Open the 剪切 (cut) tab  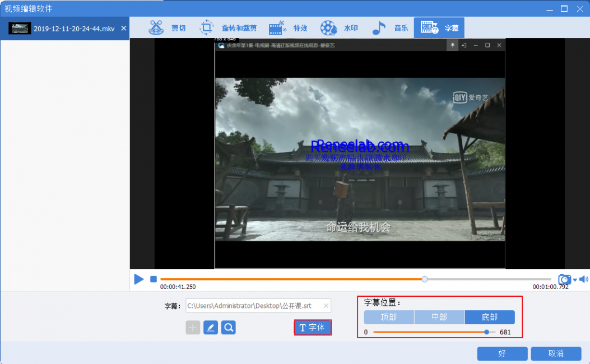point(167,28)
